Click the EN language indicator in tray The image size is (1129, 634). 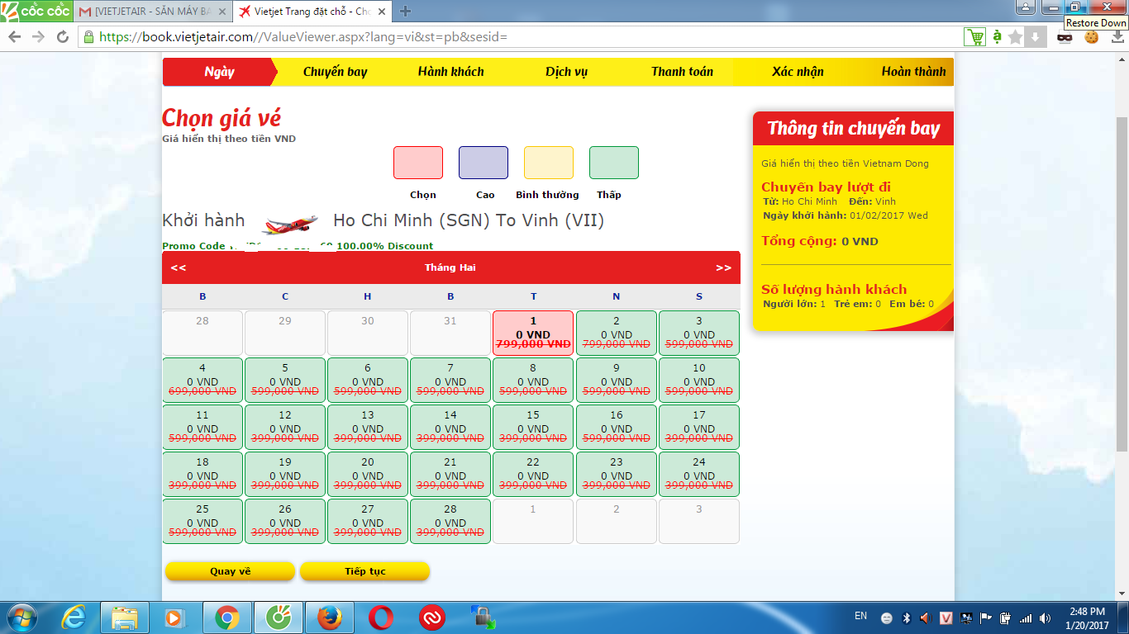click(x=860, y=617)
